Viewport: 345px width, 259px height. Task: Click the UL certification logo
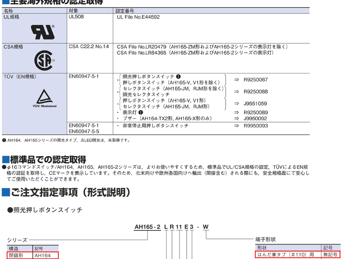pos(43,32)
